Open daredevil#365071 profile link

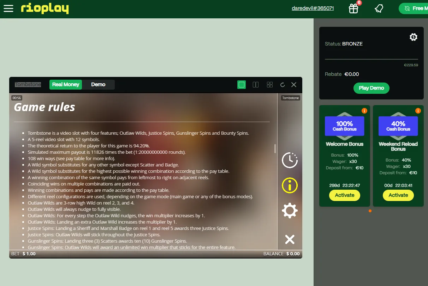click(x=313, y=8)
